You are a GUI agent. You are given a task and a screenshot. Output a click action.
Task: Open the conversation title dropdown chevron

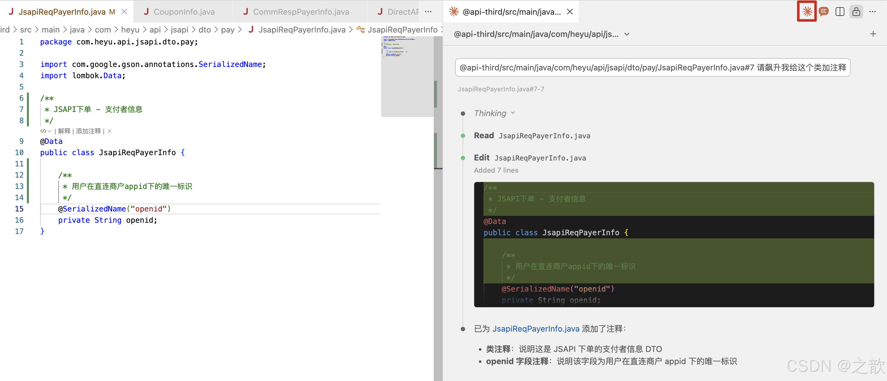point(627,34)
